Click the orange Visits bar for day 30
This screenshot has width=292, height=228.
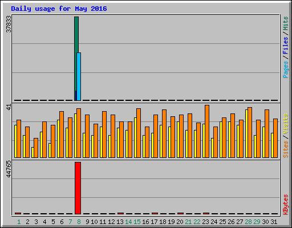(x=267, y=133)
